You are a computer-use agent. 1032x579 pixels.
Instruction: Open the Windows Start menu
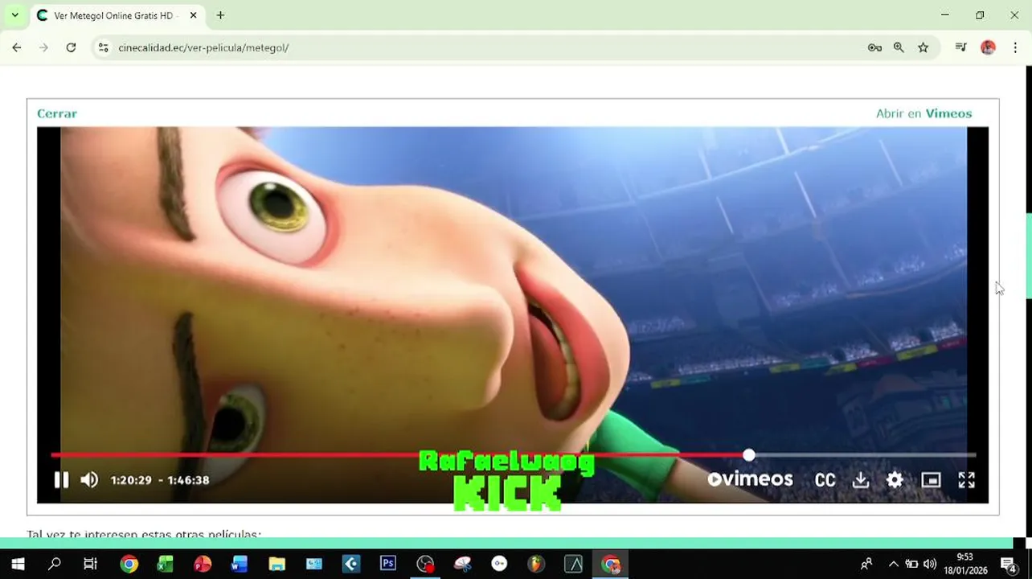pos(18,564)
